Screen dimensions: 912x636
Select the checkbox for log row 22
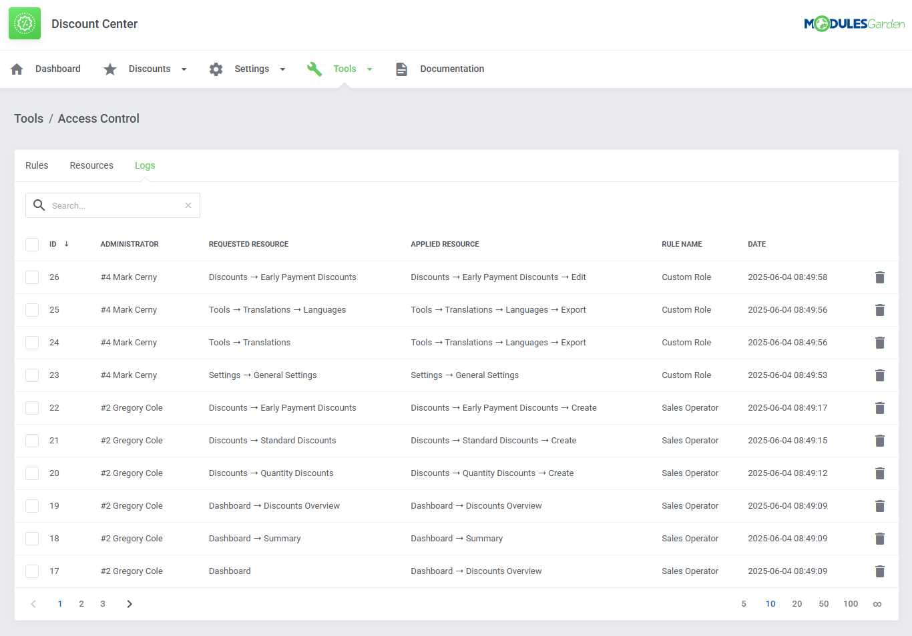click(x=31, y=407)
